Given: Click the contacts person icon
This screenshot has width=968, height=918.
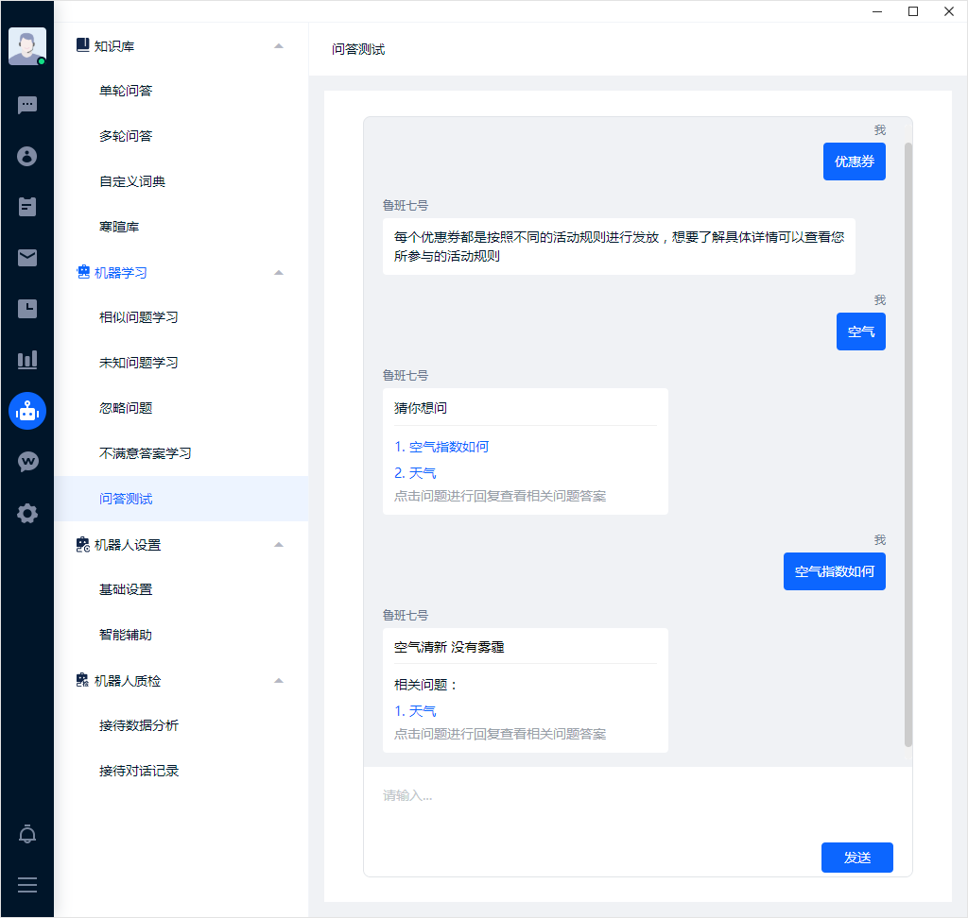Looking at the screenshot, I should pyautogui.click(x=27, y=156).
